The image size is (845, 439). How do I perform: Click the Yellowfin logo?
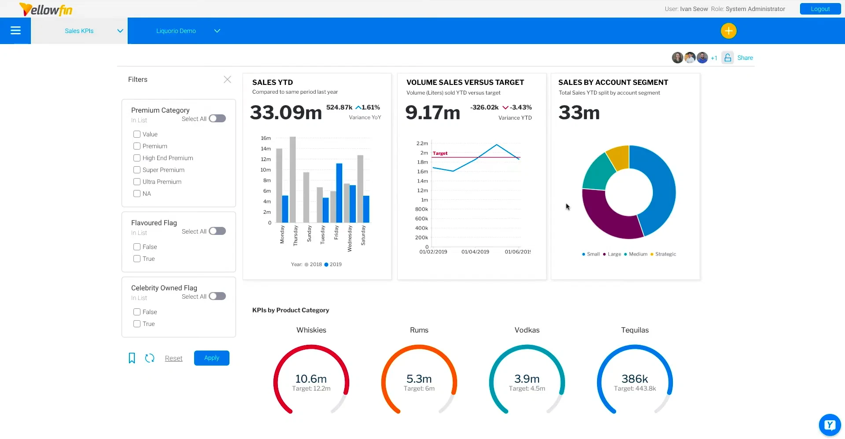tap(46, 9)
